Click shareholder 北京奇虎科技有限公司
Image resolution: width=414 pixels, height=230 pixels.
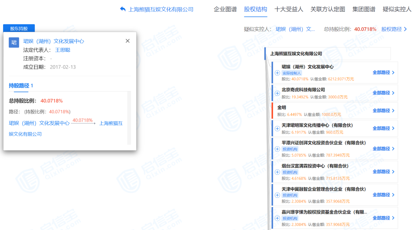pyautogui.click(x=303, y=90)
